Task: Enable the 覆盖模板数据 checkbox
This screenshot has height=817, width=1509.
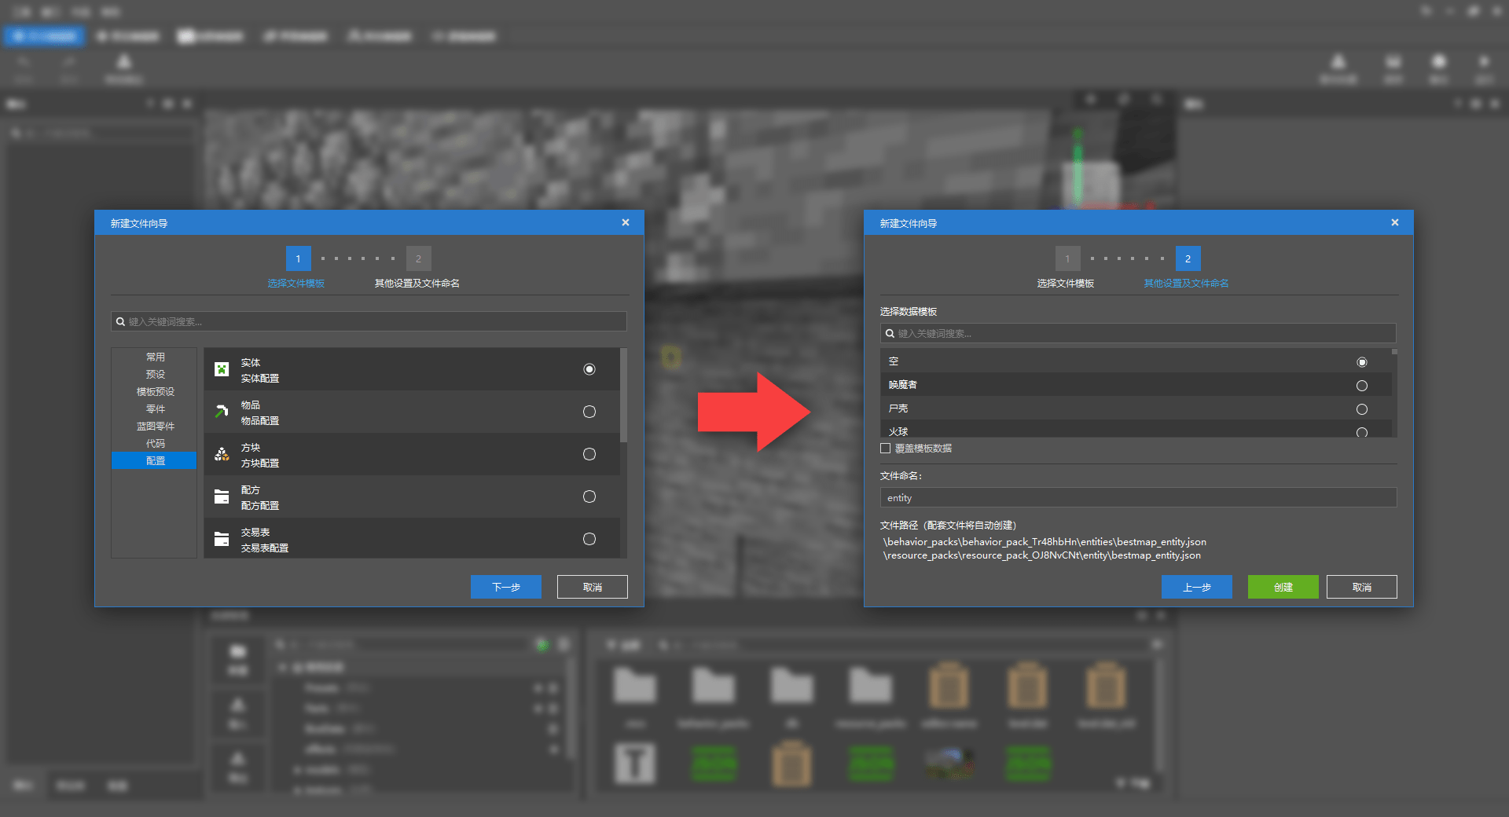Action: click(x=886, y=449)
